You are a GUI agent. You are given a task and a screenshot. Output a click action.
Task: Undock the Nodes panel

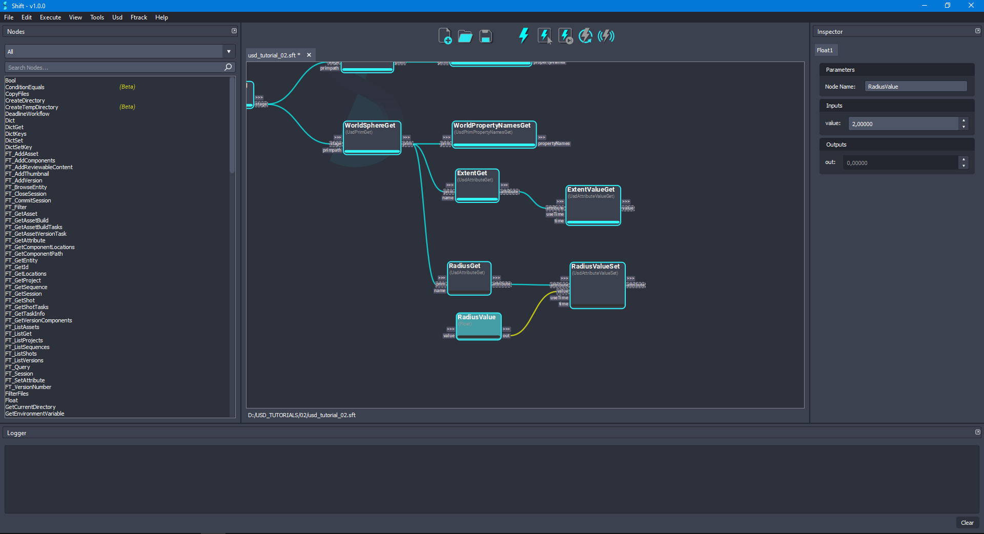pos(234,31)
